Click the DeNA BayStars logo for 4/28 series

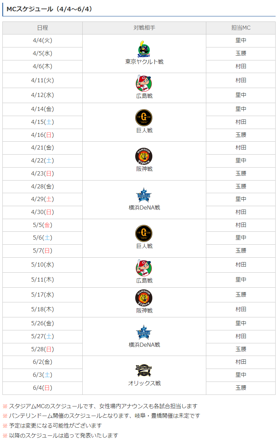pos(144,195)
